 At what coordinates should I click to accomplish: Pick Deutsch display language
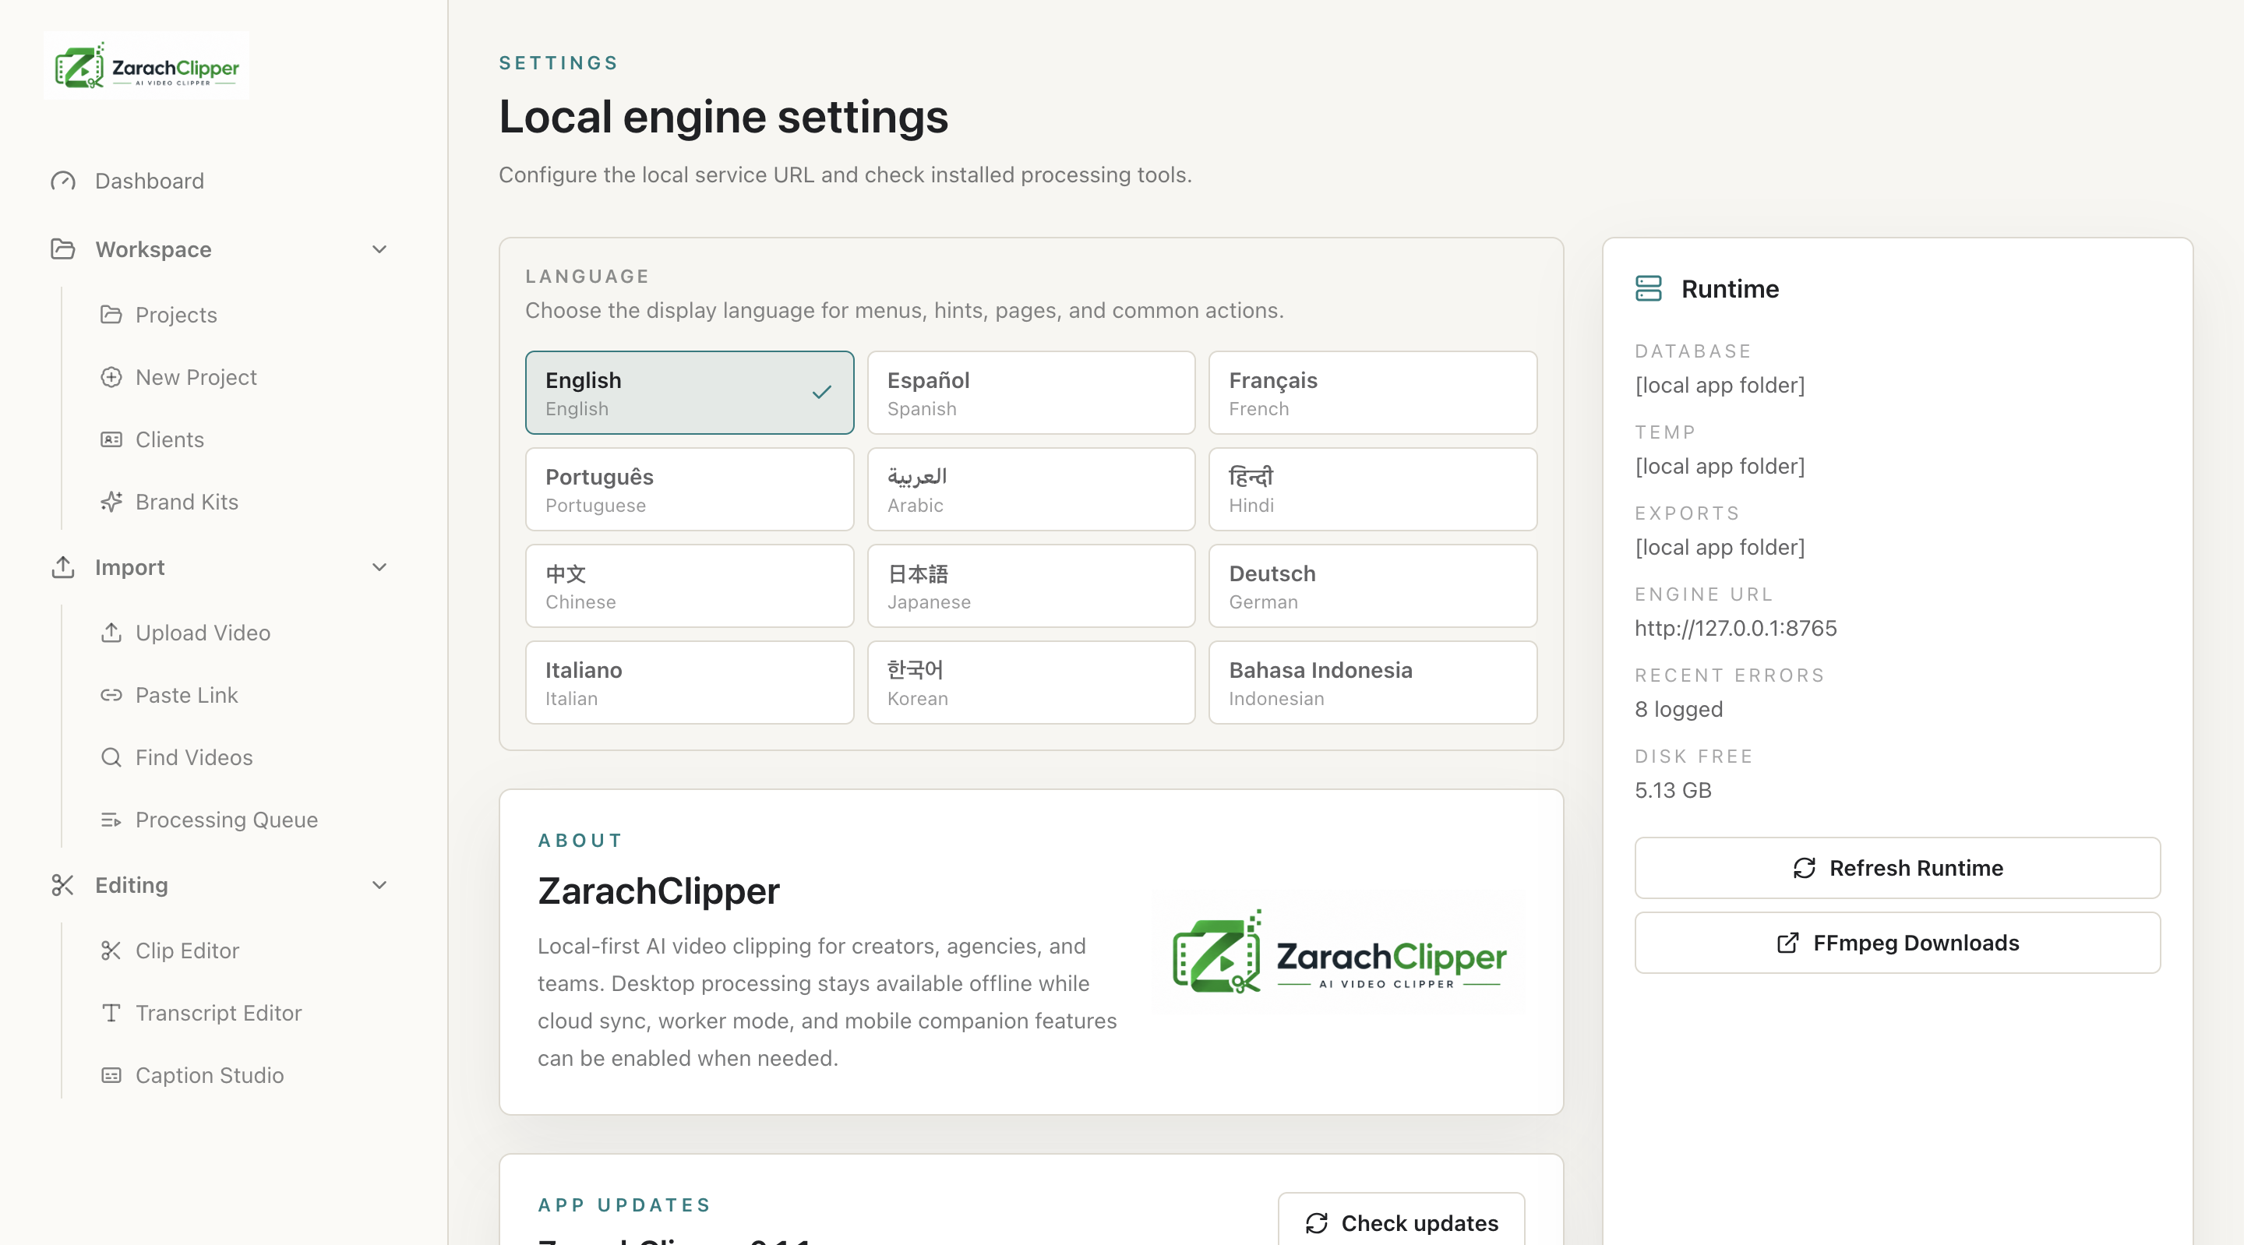click(x=1373, y=587)
